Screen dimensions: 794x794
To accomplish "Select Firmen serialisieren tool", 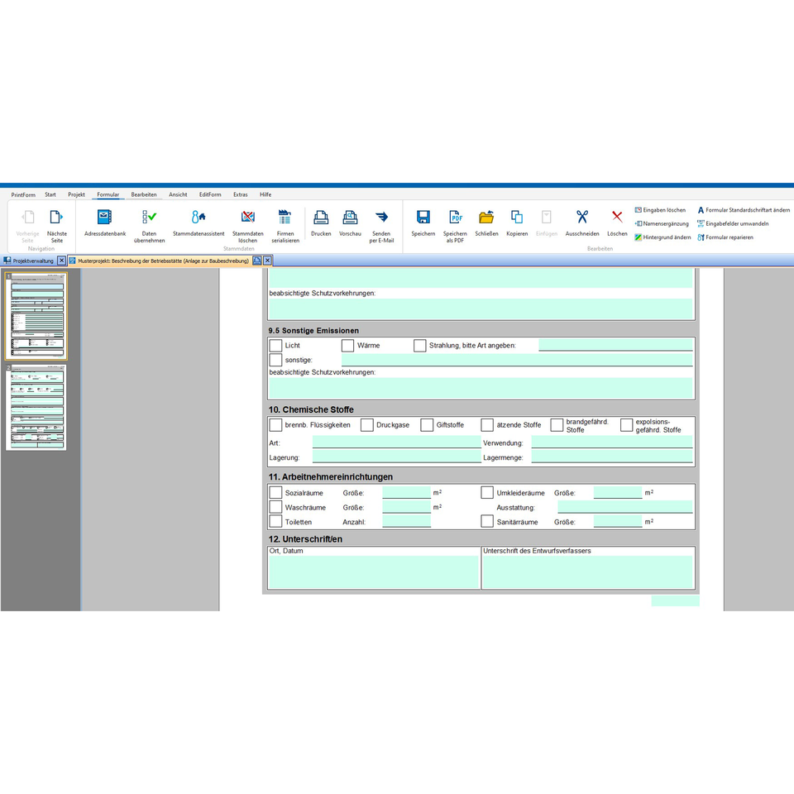I will click(285, 225).
